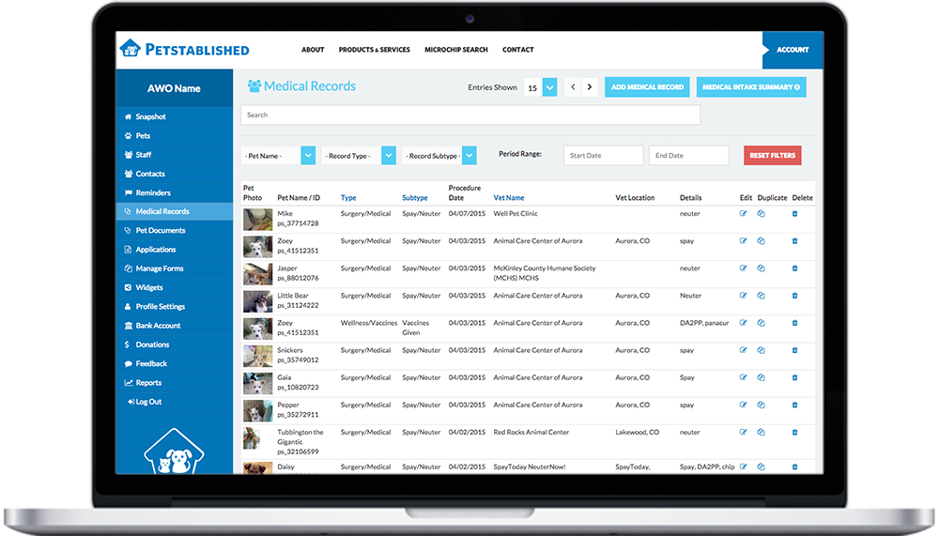Screen dimensions: 939x536
Task: Expand the Record Subtype filter dropdown
Action: (x=469, y=156)
